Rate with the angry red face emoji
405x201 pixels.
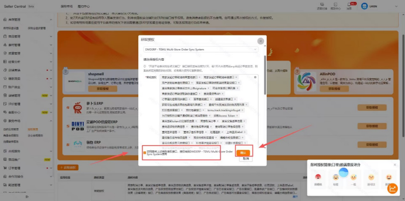(318, 177)
